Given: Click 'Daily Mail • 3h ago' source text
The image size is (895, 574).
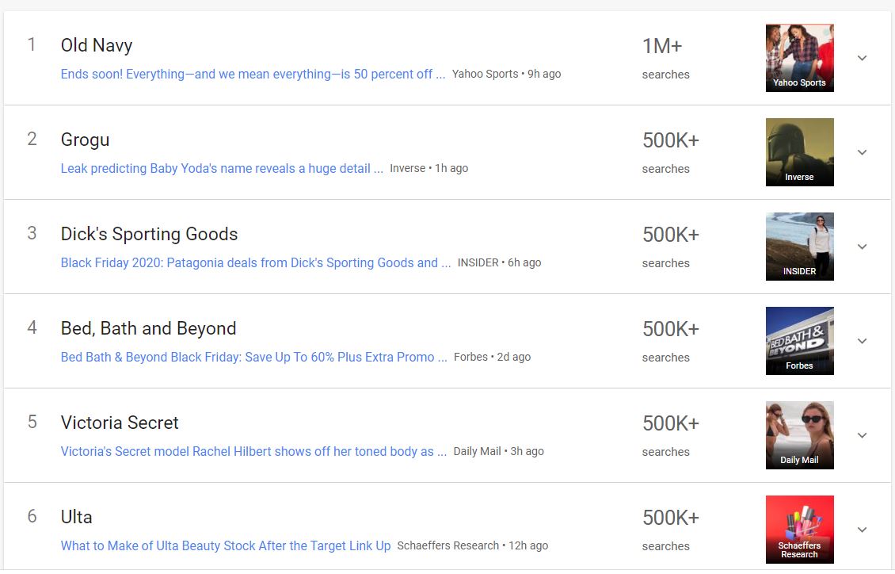Looking at the screenshot, I should click(x=498, y=450).
